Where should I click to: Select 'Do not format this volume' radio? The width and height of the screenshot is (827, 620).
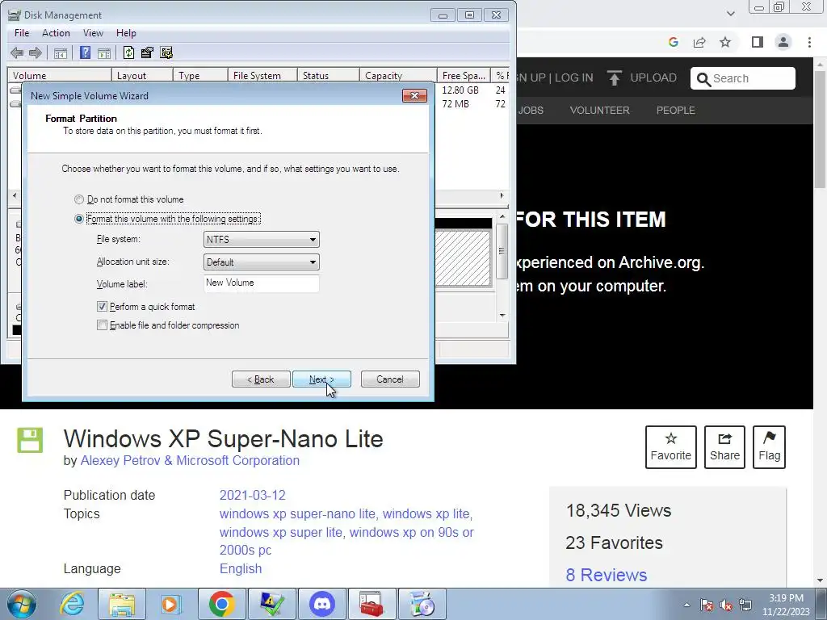tap(79, 200)
